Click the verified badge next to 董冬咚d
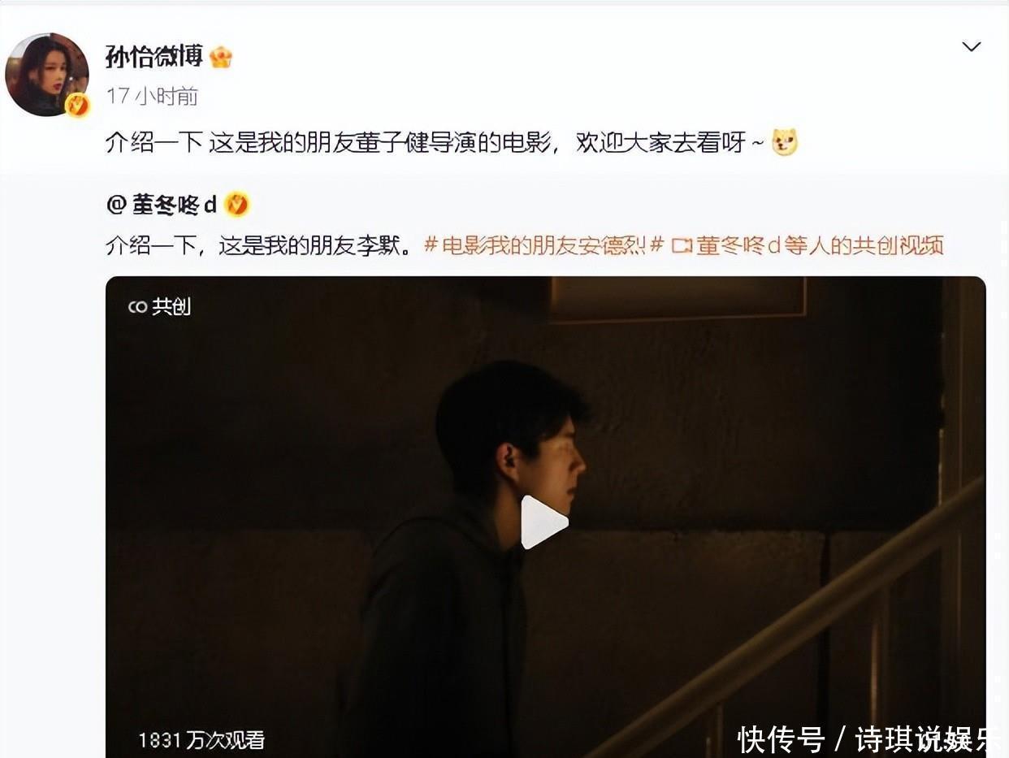The height and width of the screenshot is (758, 1009). click(236, 206)
